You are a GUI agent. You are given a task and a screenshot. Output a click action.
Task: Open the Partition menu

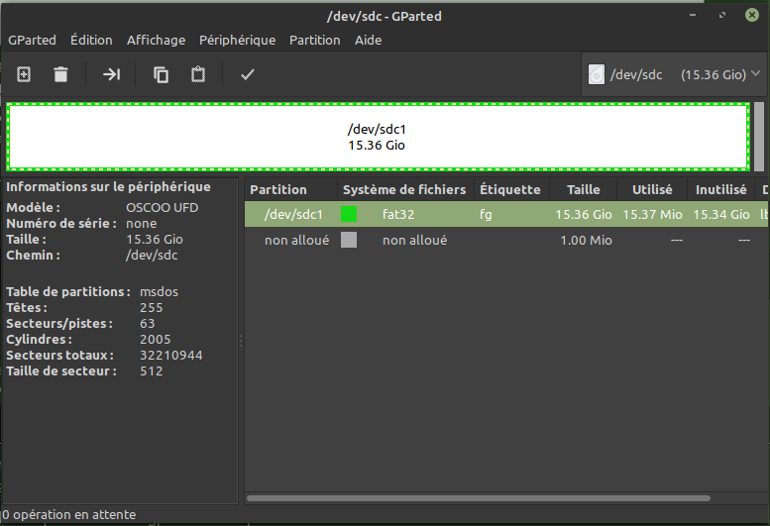pyautogui.click(x=314, y=40)
